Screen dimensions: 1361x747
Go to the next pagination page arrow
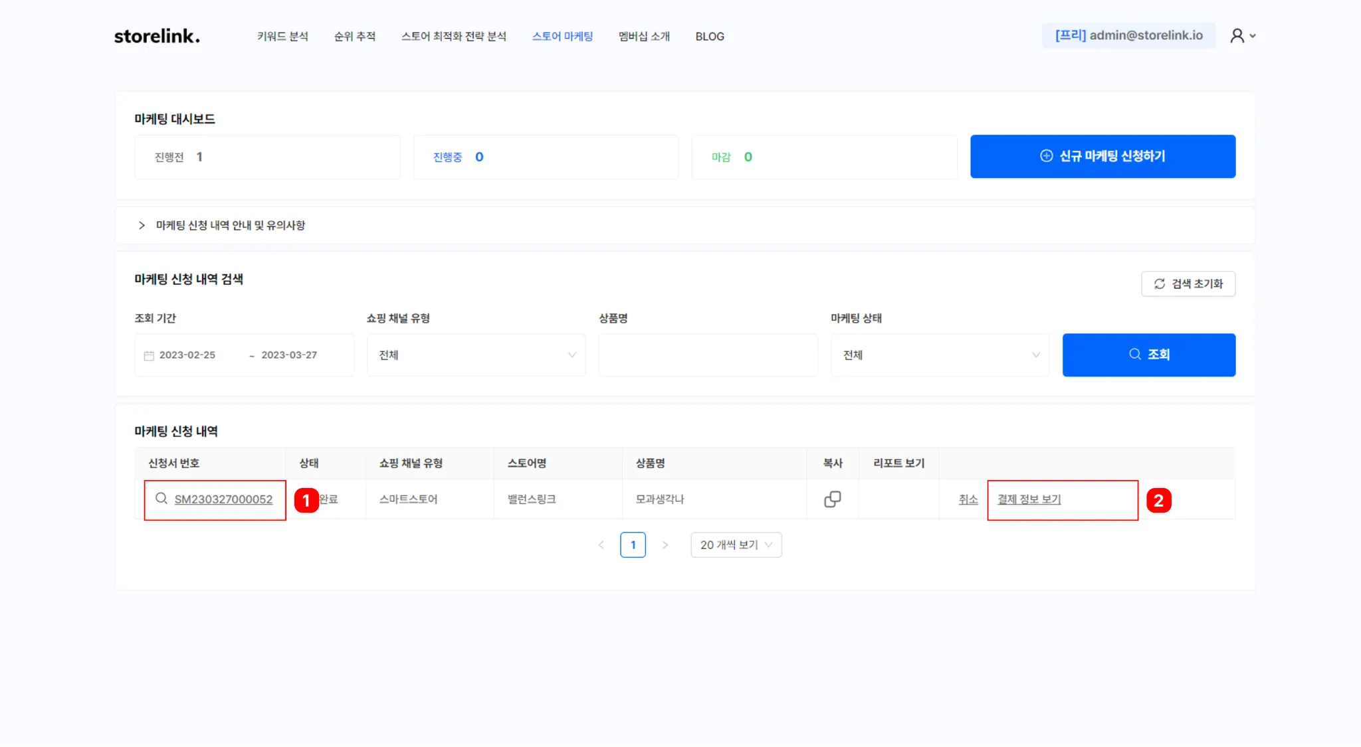click(665, 545)
